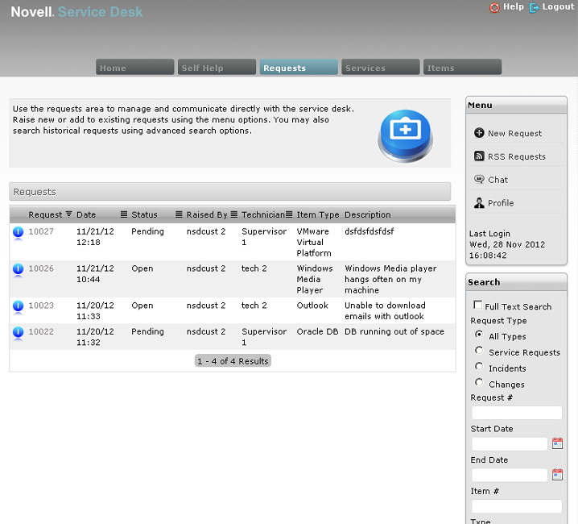Click the Description column header
The height and width of the screenshot is (524, 578).
[368, 214]
